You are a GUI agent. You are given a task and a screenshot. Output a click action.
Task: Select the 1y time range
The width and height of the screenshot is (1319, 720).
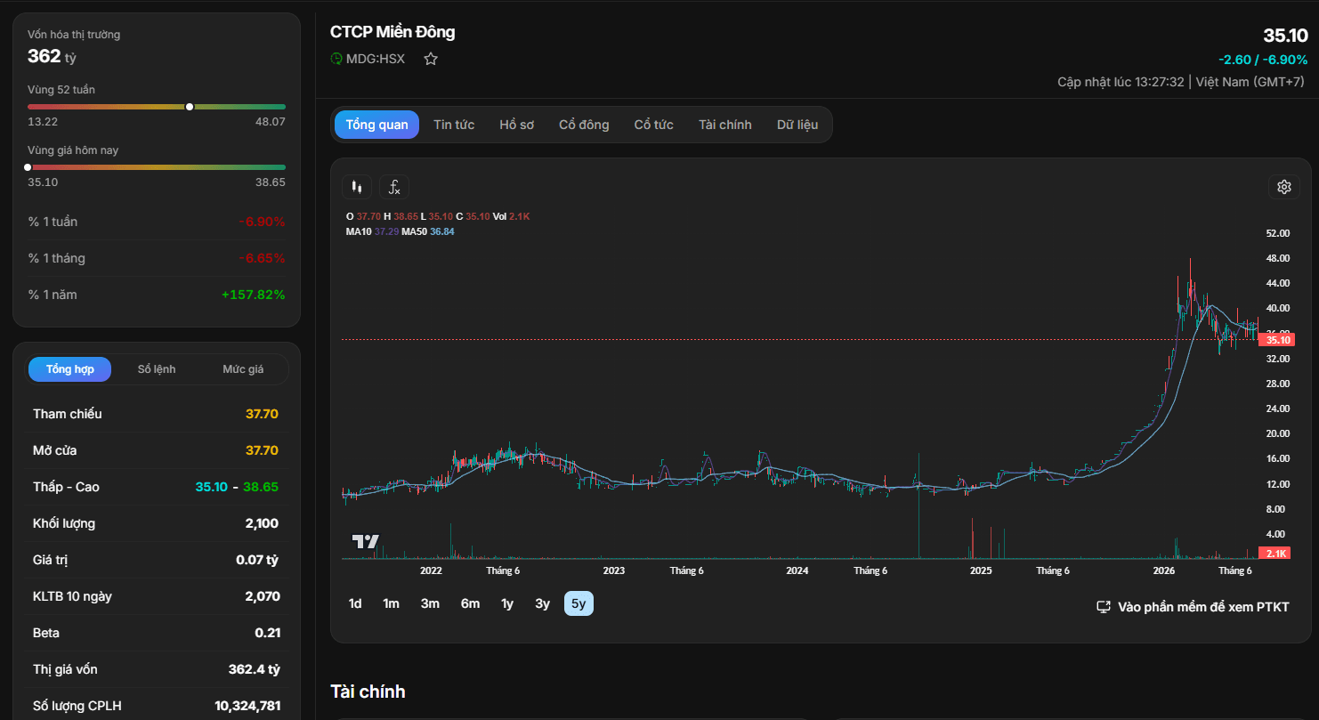(x=507, y=603)
